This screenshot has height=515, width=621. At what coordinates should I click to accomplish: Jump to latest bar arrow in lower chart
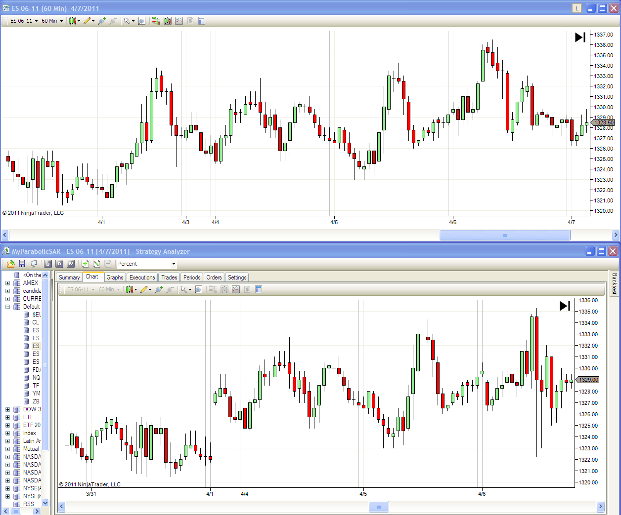coord(565,306)
